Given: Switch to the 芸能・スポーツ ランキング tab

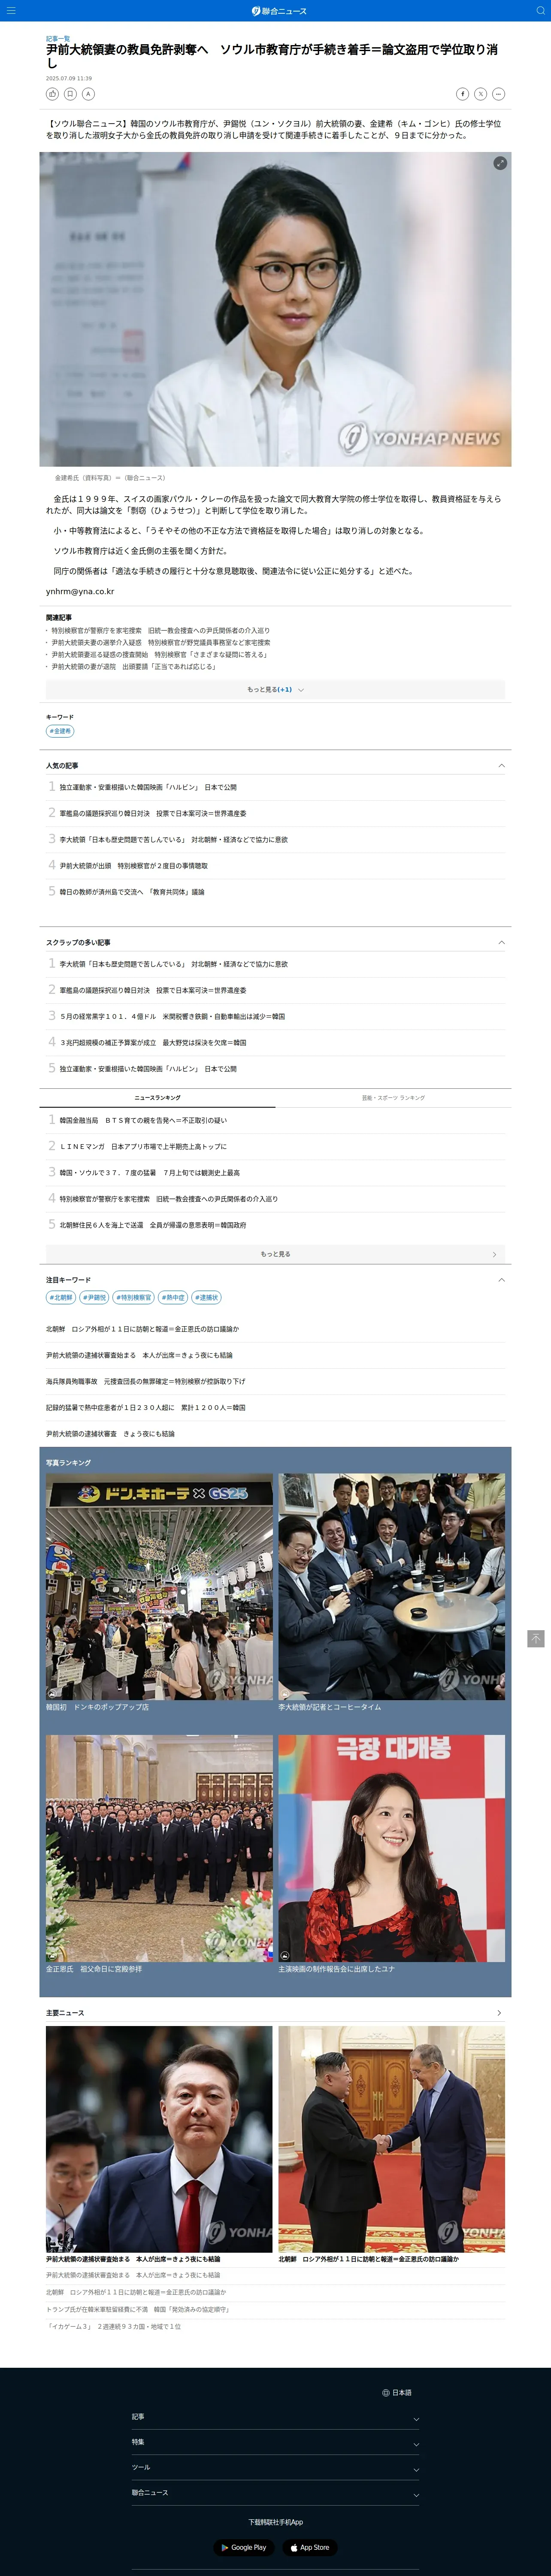Looking at the screenshot, I should point(393,1097).
